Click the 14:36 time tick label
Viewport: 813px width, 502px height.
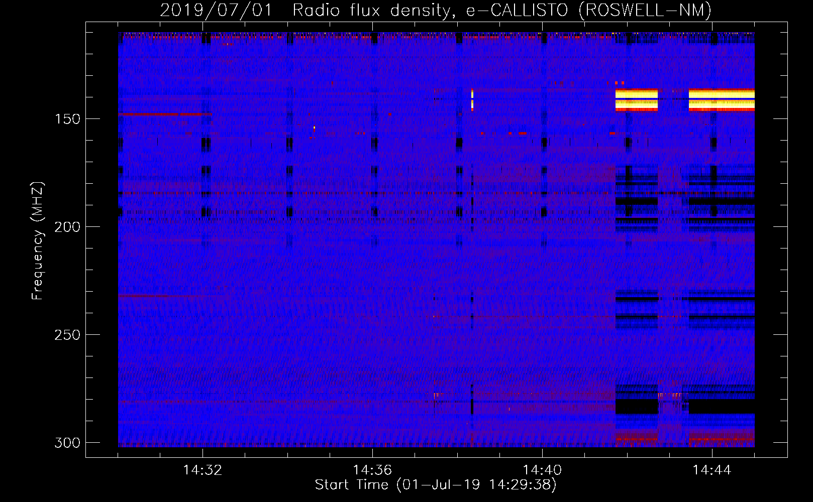pos(372,470)
